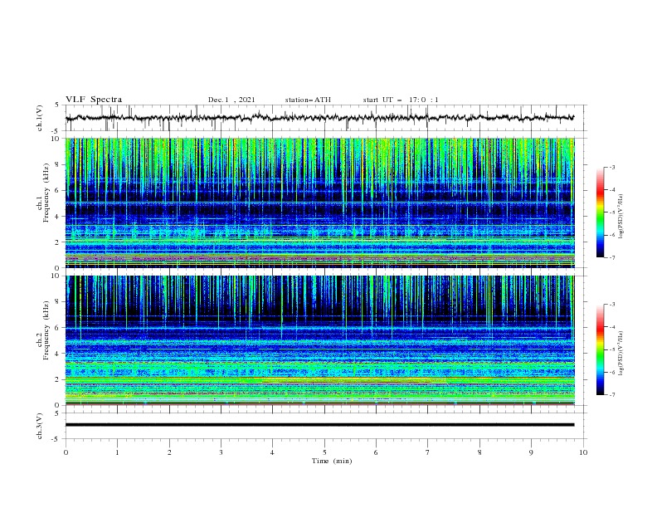Click the ch.3(V) axis label
This screenshot has width=657, height=508.
(40, 426)
